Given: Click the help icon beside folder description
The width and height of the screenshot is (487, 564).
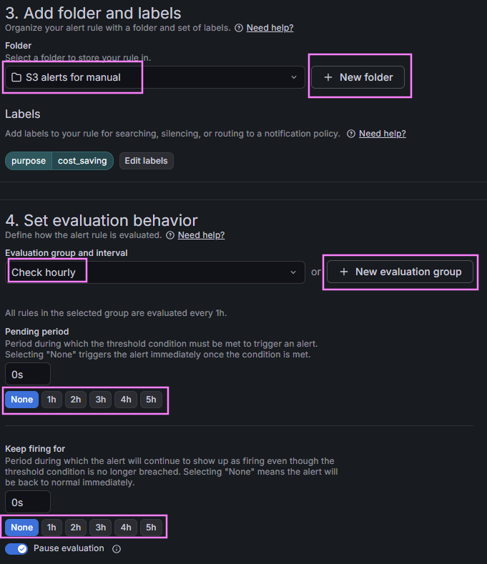Looking at the screenshot, I should 239,28.
